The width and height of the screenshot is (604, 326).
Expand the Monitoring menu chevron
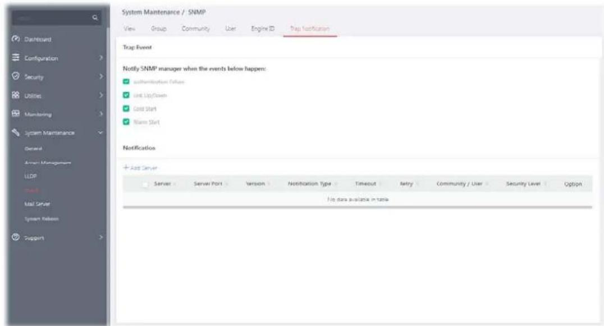pos(101,113)
